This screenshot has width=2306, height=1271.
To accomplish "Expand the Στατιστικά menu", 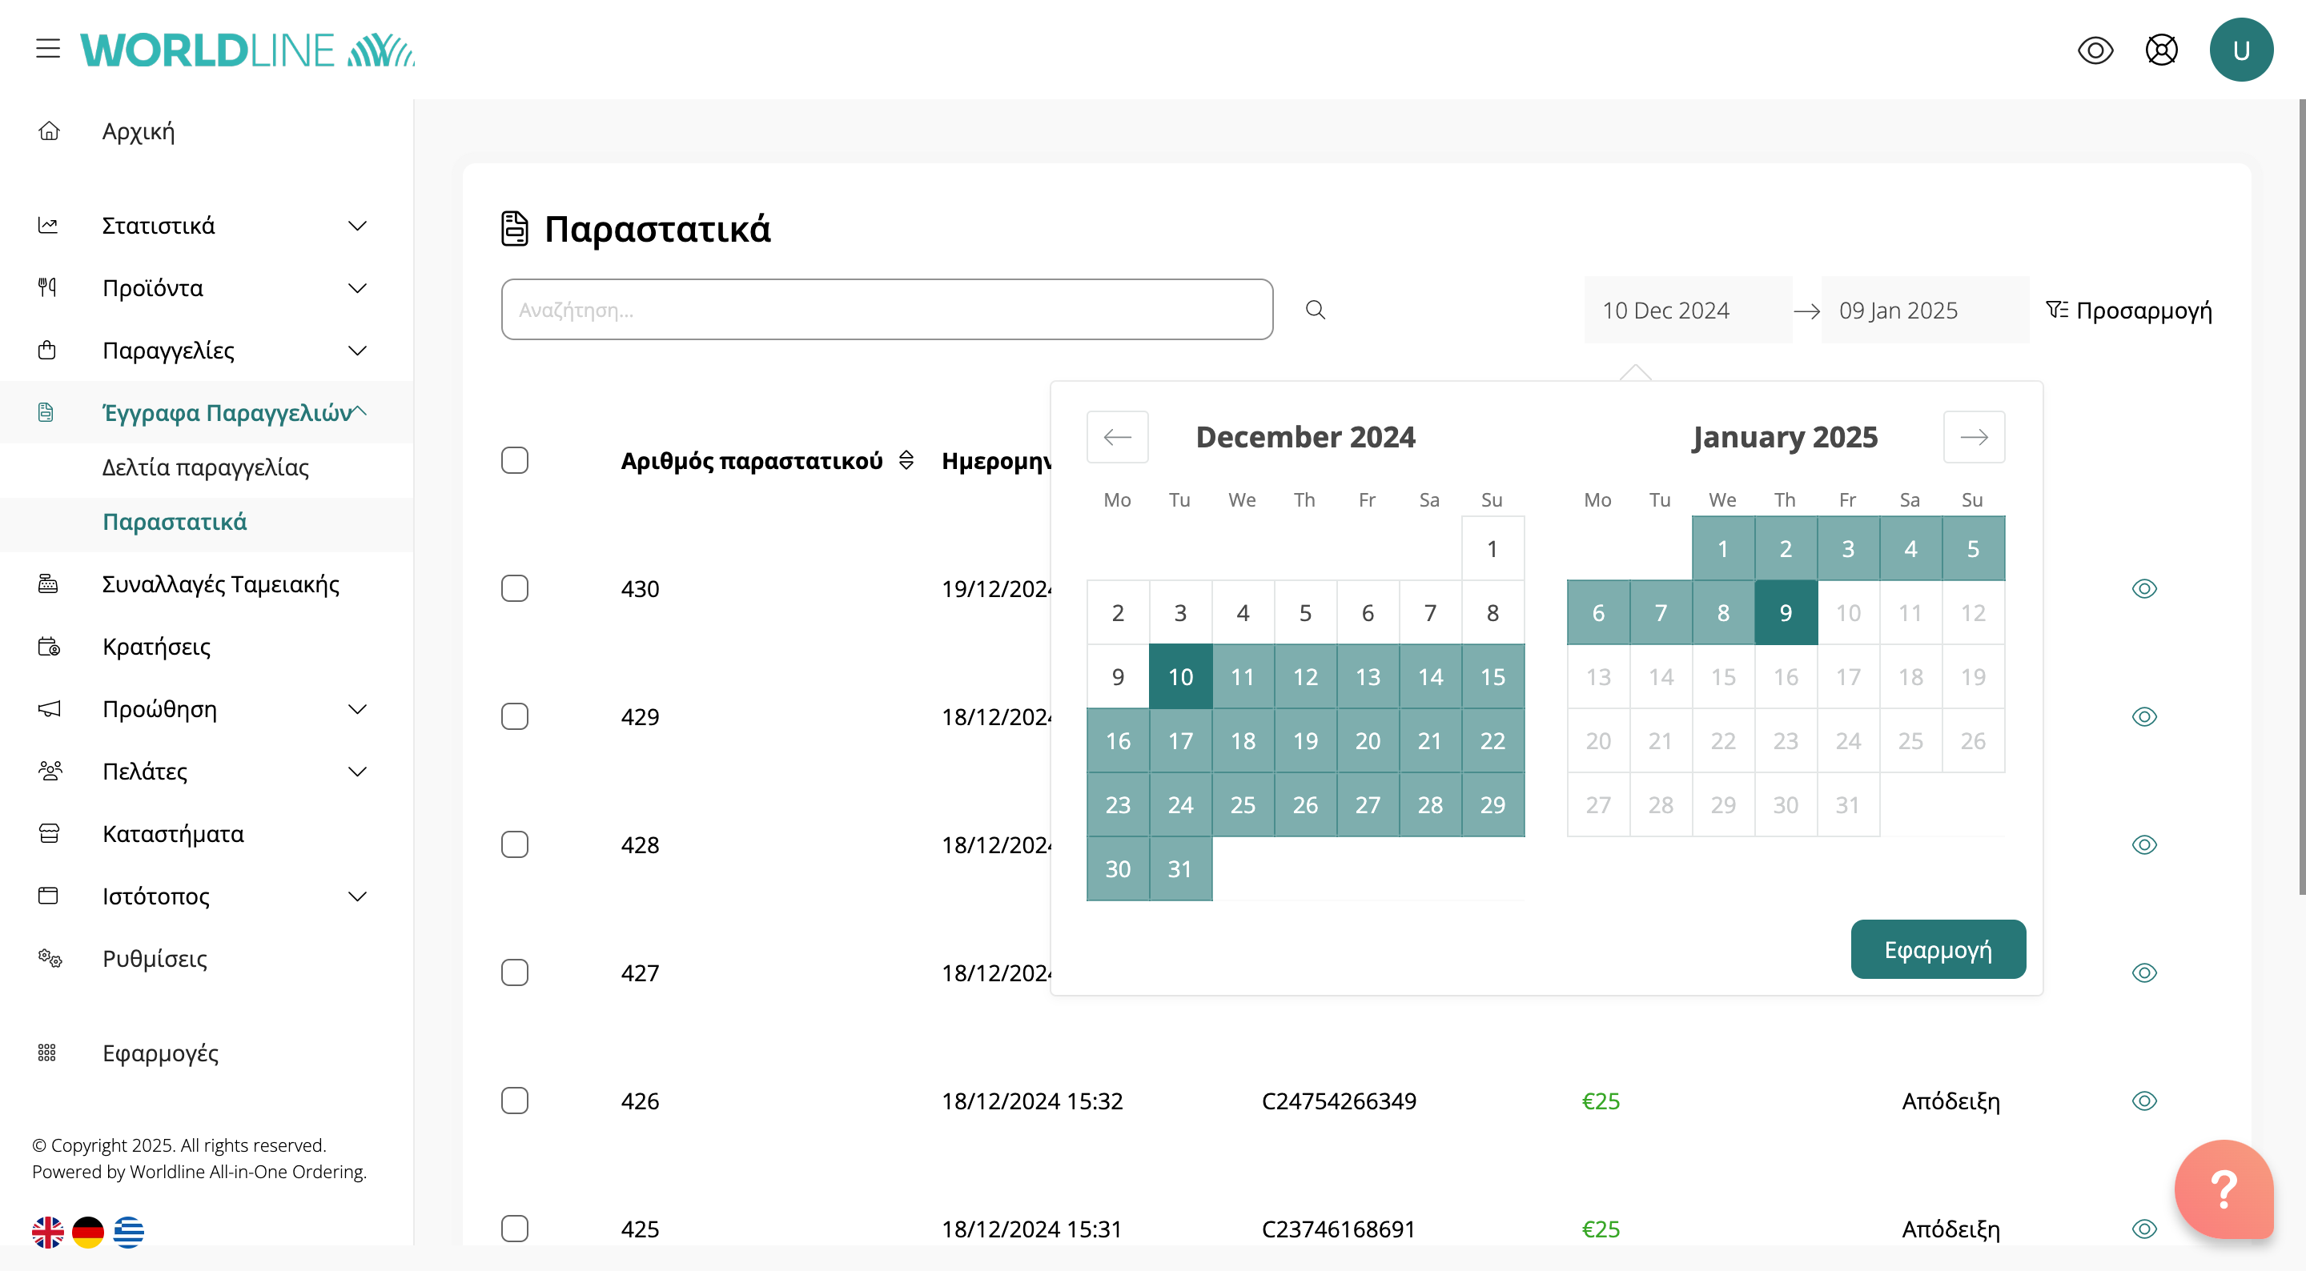I will coord(357,226).
